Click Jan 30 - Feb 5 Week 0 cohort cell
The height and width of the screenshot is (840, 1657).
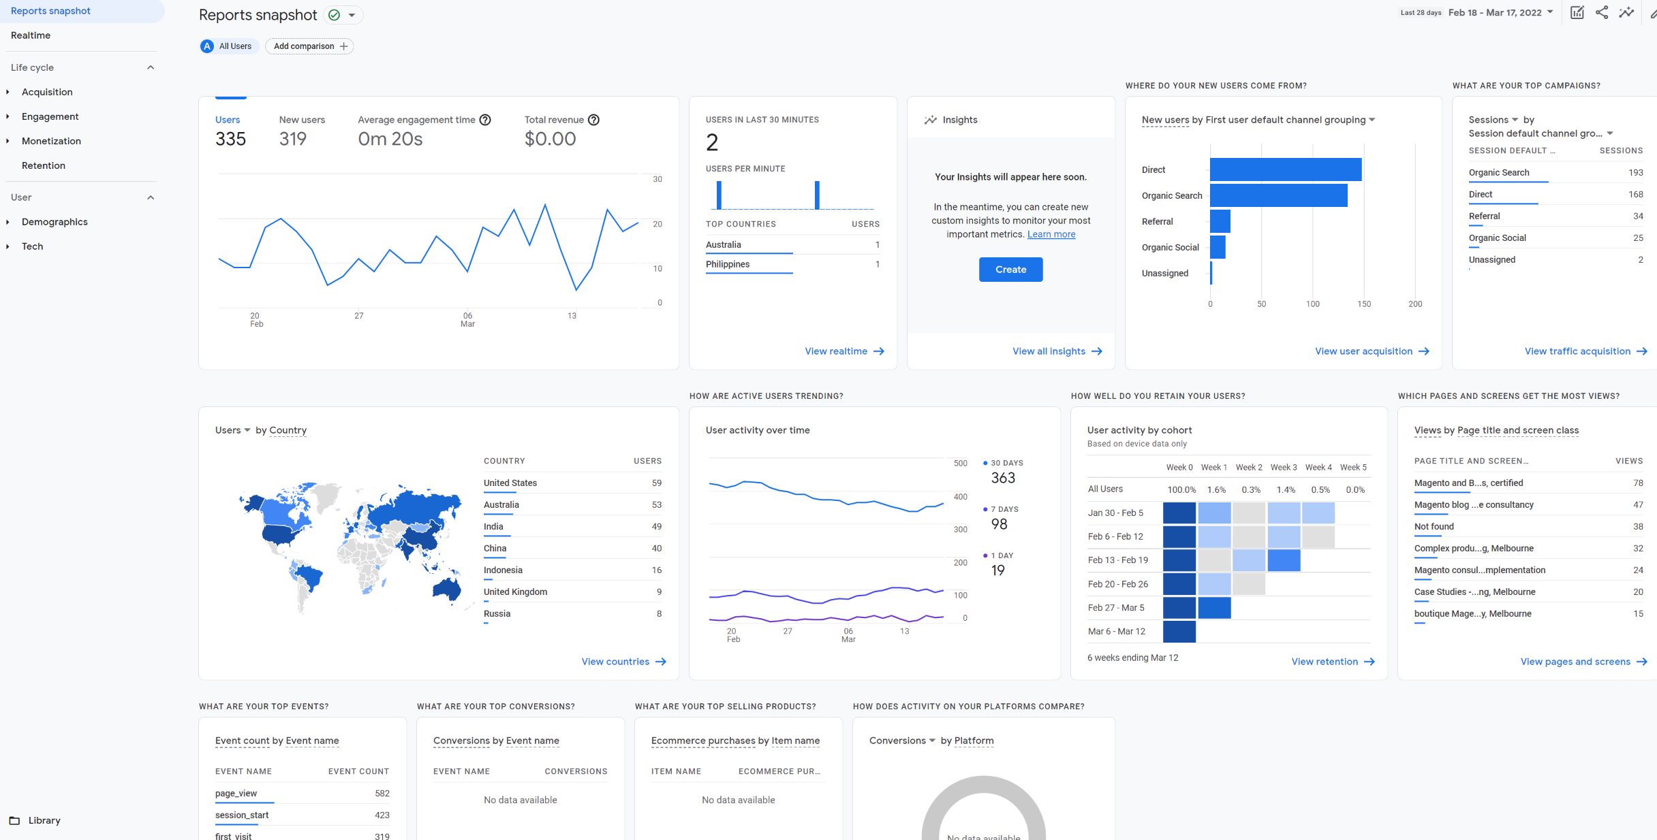[1179, 513]
